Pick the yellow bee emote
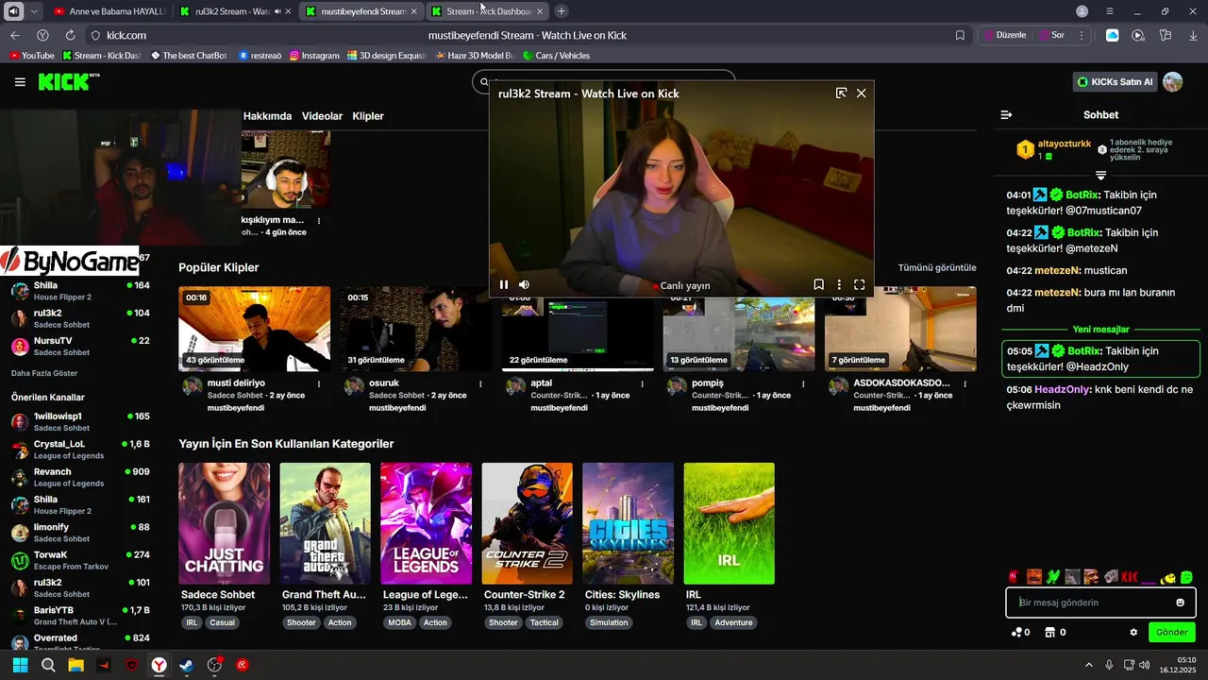 pyautogui.click(x=1169, y=577)
